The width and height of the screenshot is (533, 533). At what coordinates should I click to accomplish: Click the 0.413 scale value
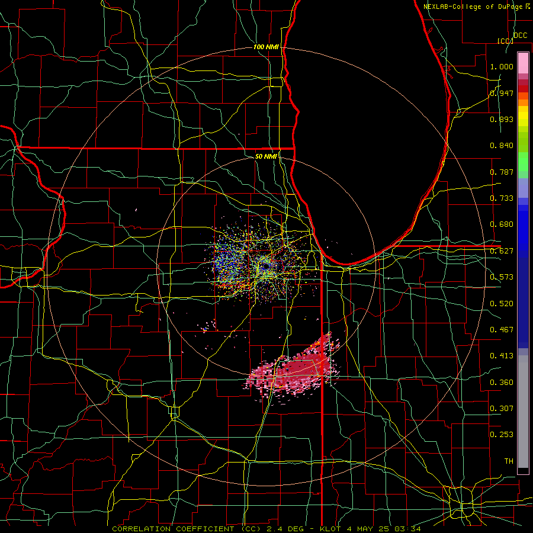[x=502, y=356]
